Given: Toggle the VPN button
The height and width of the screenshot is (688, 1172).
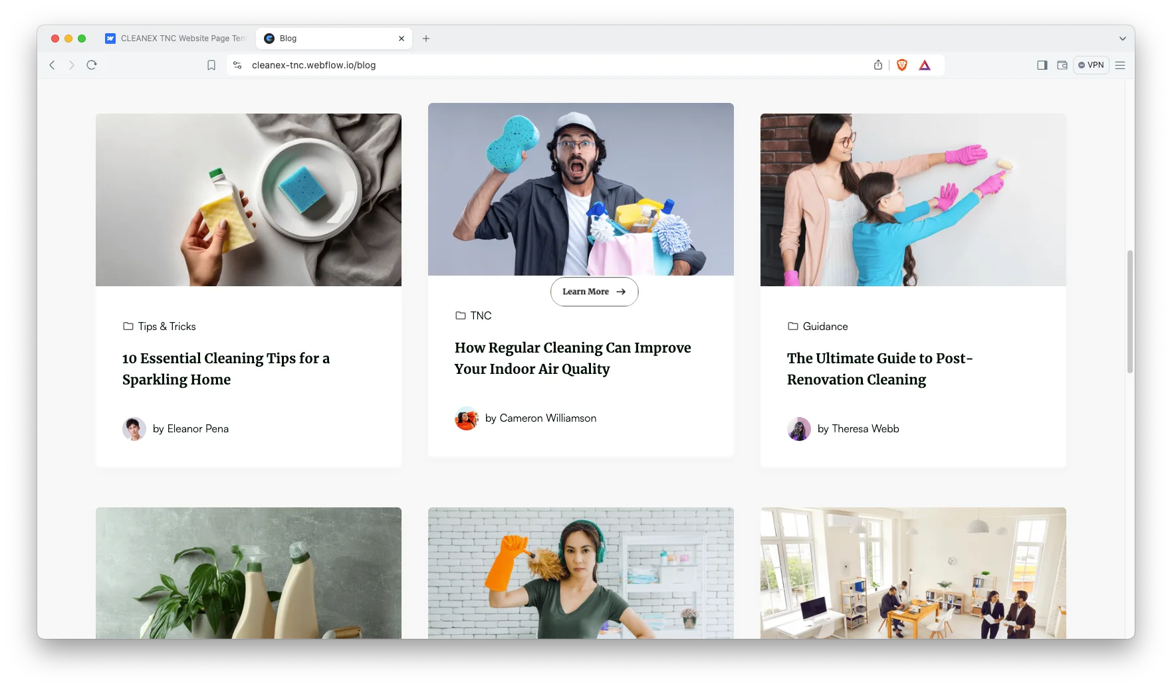Looking at the screenshot, I should click(1091, 65).
